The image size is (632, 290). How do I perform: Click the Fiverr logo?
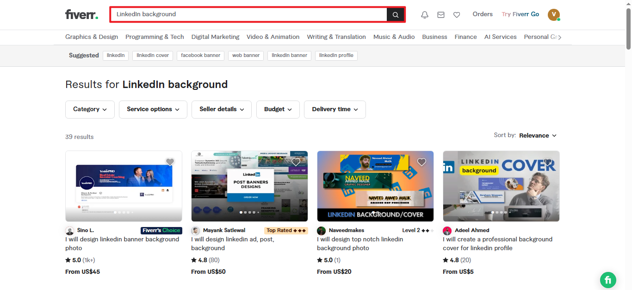point(82,14)
